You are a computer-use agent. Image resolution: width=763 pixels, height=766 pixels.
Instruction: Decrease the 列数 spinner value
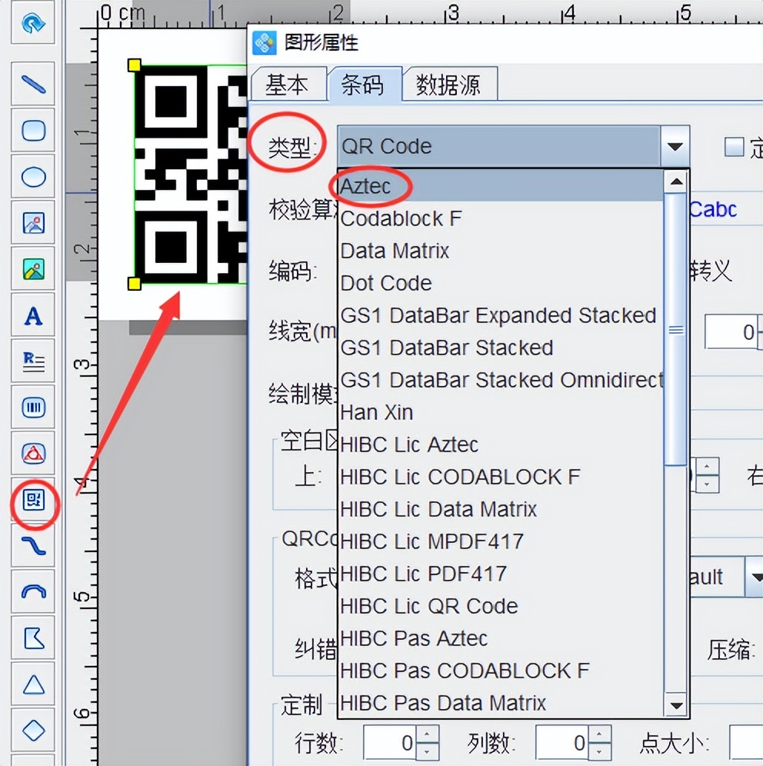point(599,751)
